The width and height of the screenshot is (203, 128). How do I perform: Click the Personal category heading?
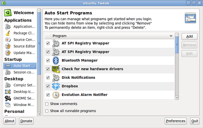tap(14, 111)
